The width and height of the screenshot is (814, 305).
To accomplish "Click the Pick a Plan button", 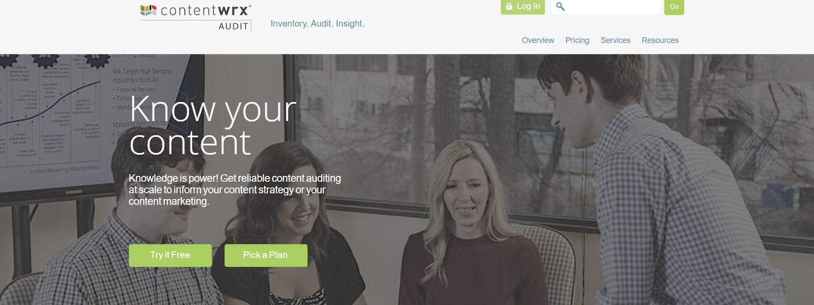I will 266,255.
